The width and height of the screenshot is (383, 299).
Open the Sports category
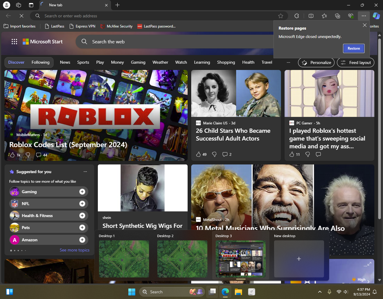83,62
